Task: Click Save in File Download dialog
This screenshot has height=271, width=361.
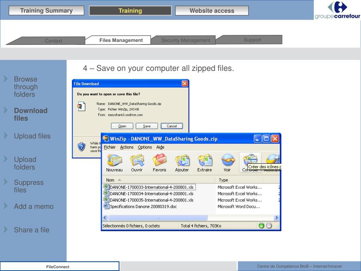Action: click(147, 126)
